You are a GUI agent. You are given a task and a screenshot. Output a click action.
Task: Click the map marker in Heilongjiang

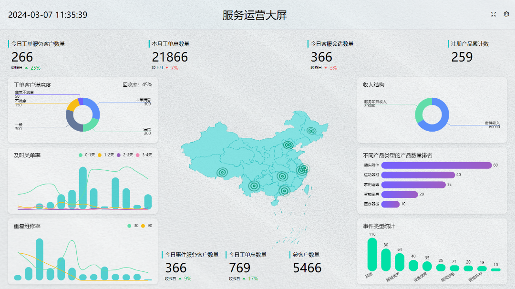[x=311, y=130]
